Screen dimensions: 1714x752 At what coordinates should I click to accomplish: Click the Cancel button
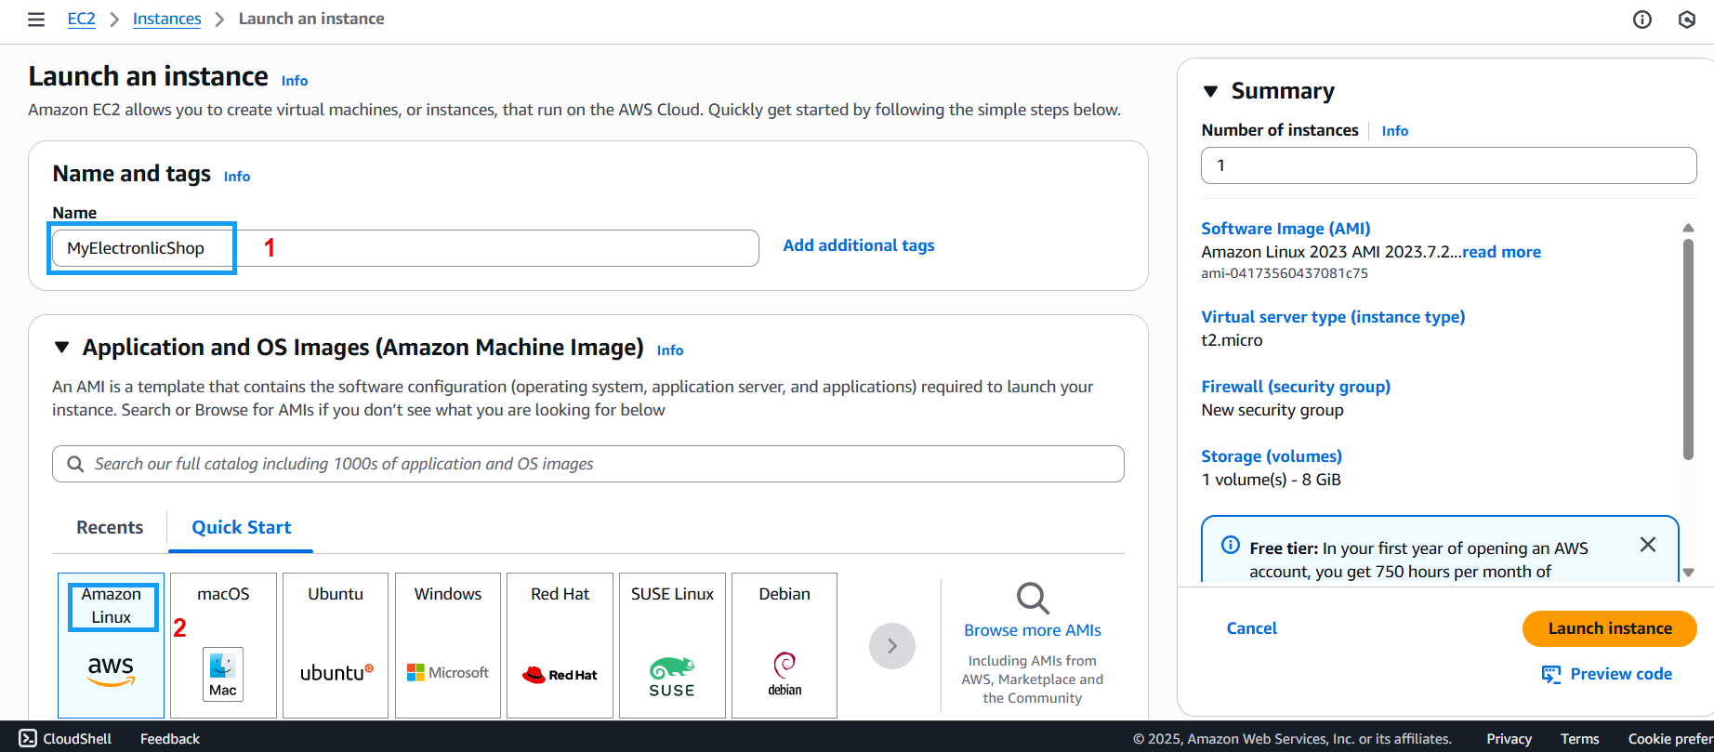[1252, 628]
